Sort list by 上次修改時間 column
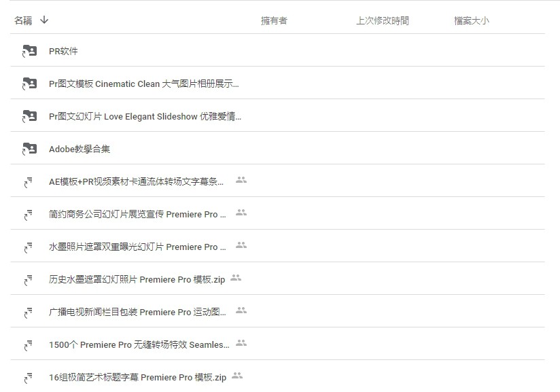The width and height of the screenshot is (560, 392). (x=382, y=20)
